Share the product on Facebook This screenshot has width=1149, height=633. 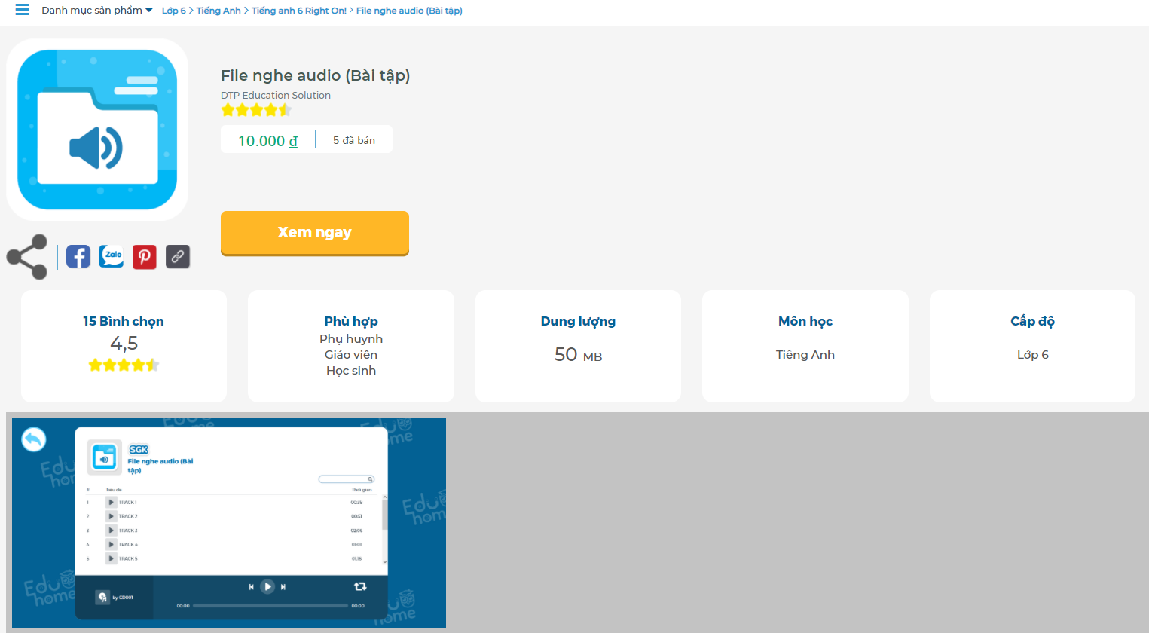[x=78, y=257]
